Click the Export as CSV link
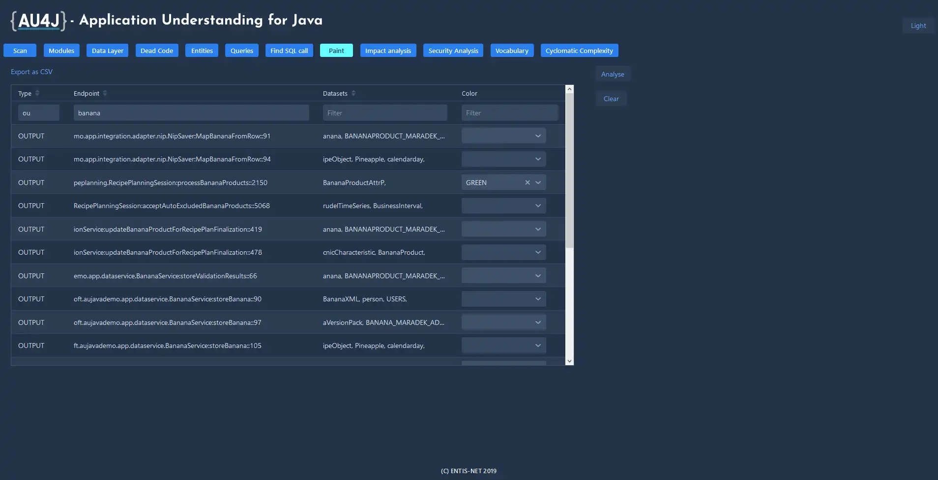The width and height of the screenshot is (938, 480). point(31,72)
